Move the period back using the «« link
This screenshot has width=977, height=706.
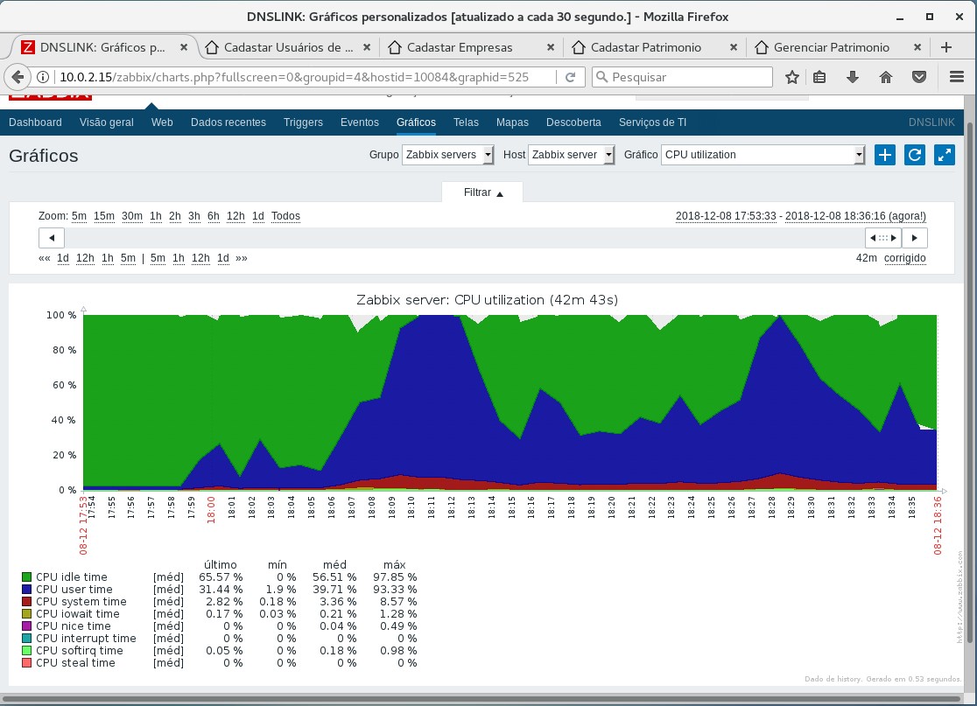pyautogui.click(x=45, y=258)
